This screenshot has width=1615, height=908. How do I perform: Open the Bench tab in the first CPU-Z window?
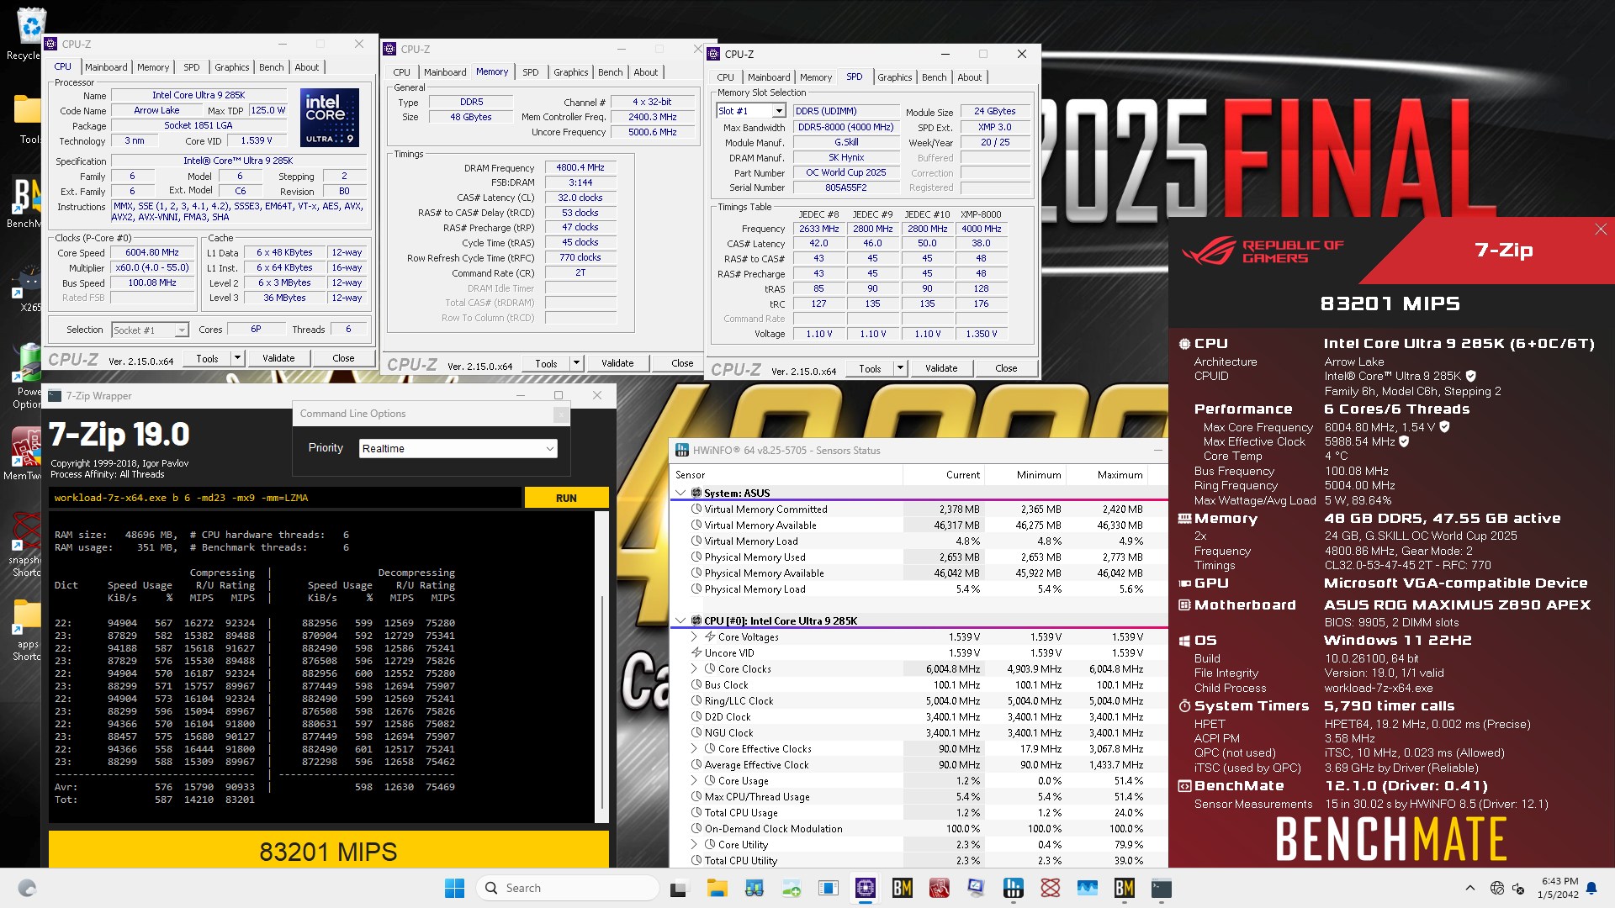point(271,67)
